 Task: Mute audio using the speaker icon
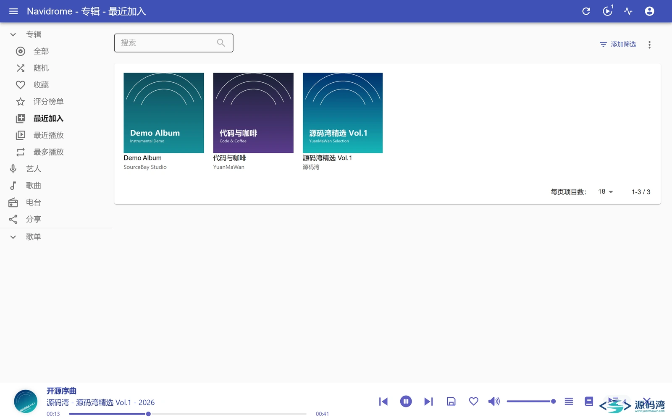(494, 402)
